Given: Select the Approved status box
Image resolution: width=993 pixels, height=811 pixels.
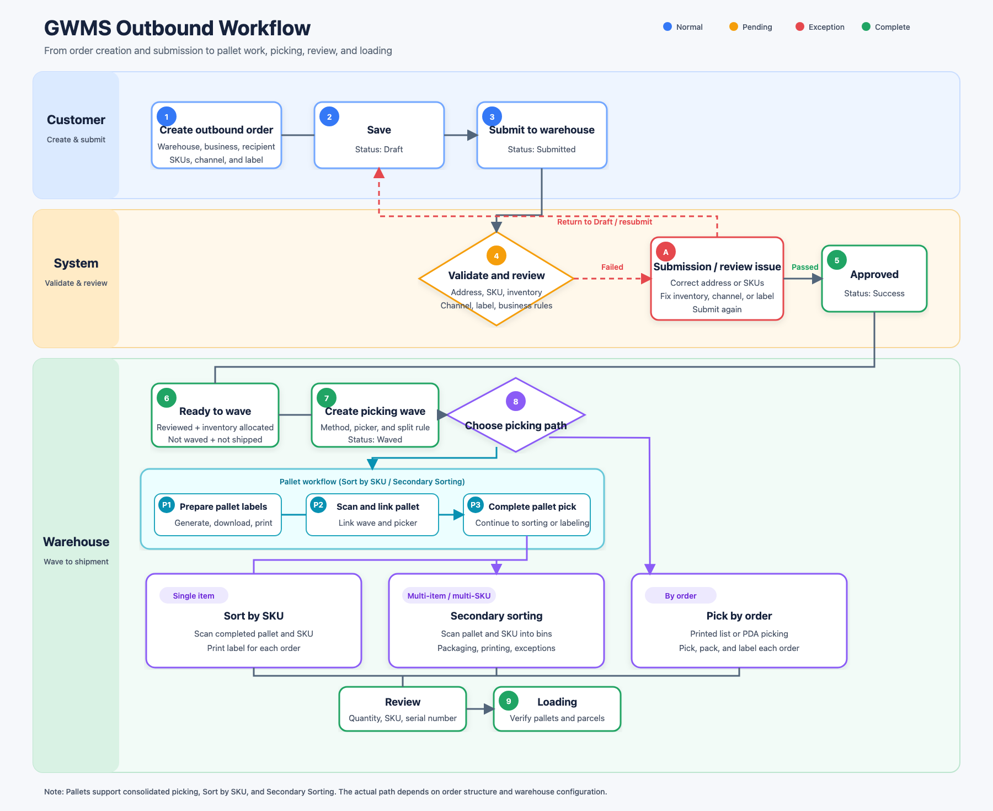Looking at the screenshot, I should tap(874, 279).
